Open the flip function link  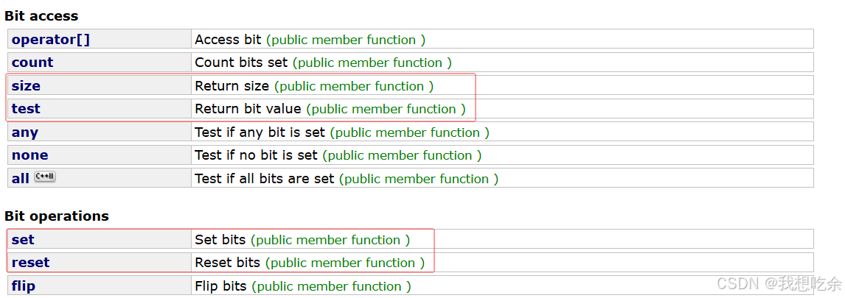tap(24, 286)
